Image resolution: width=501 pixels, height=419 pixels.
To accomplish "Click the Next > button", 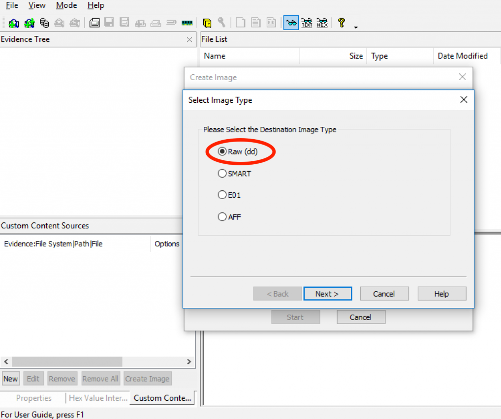I will tap(327, 294).
